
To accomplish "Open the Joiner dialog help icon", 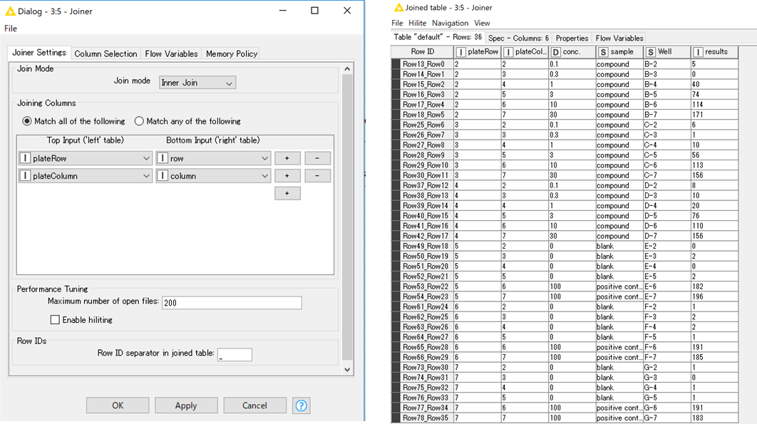I will [302, 405].
